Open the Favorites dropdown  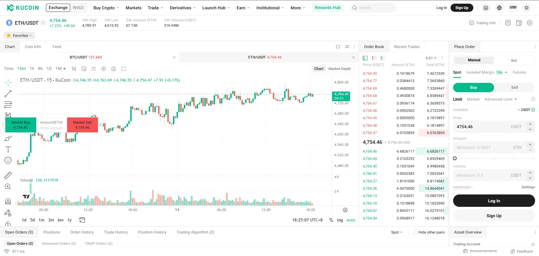[x=19, y=35]
